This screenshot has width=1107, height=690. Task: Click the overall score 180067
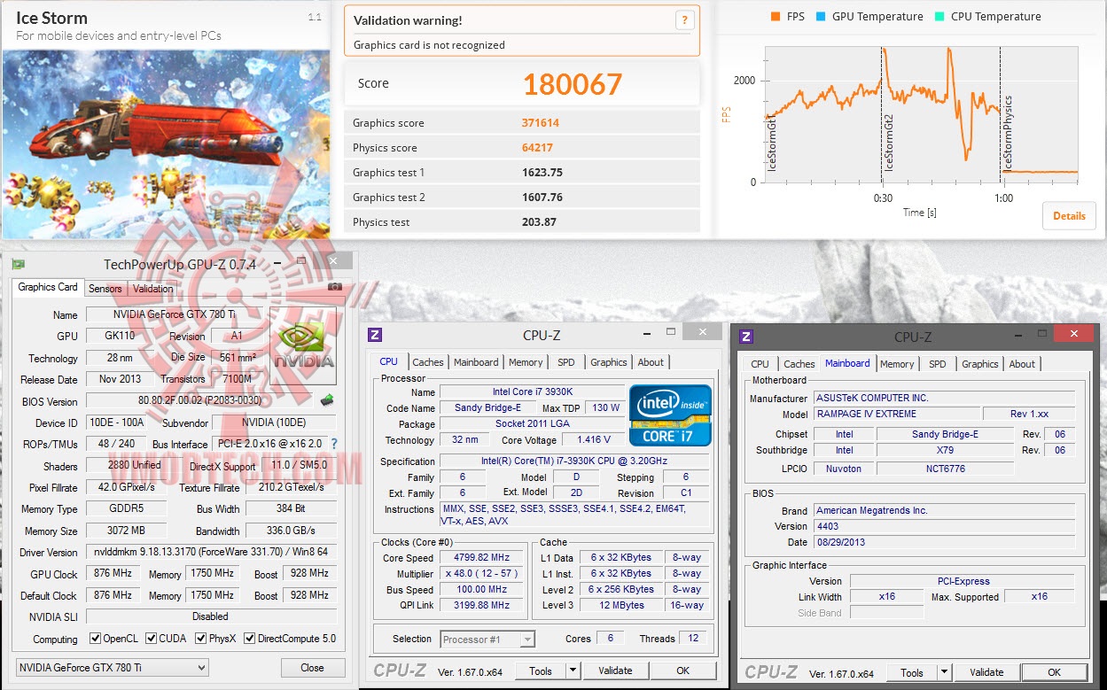tap(573, 83)
